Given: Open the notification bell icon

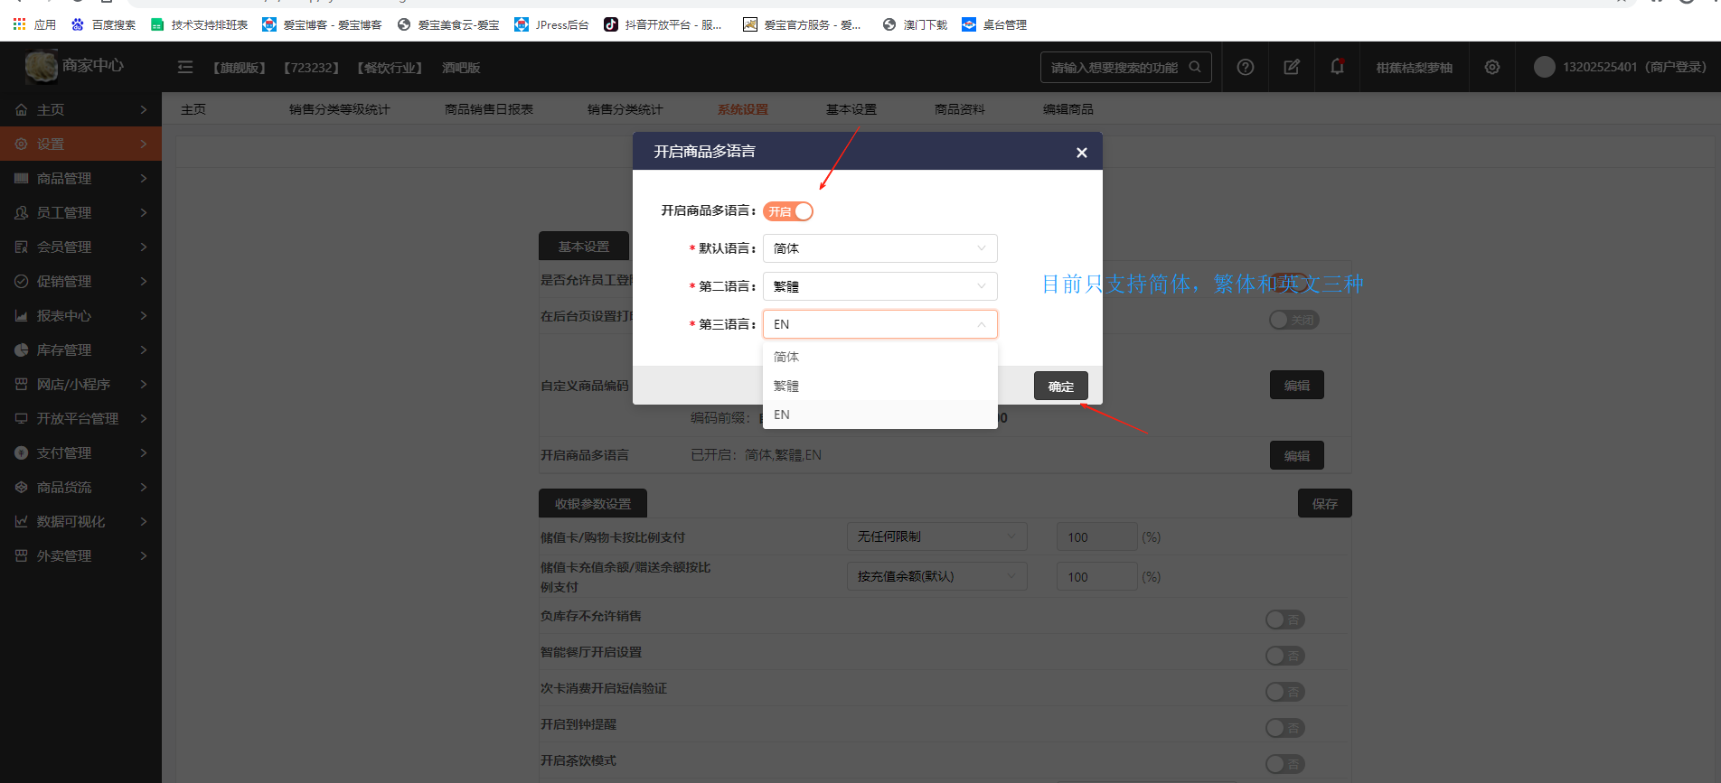Looking at the screenshot, I should pyautogui.click(x=1337, y=67).
